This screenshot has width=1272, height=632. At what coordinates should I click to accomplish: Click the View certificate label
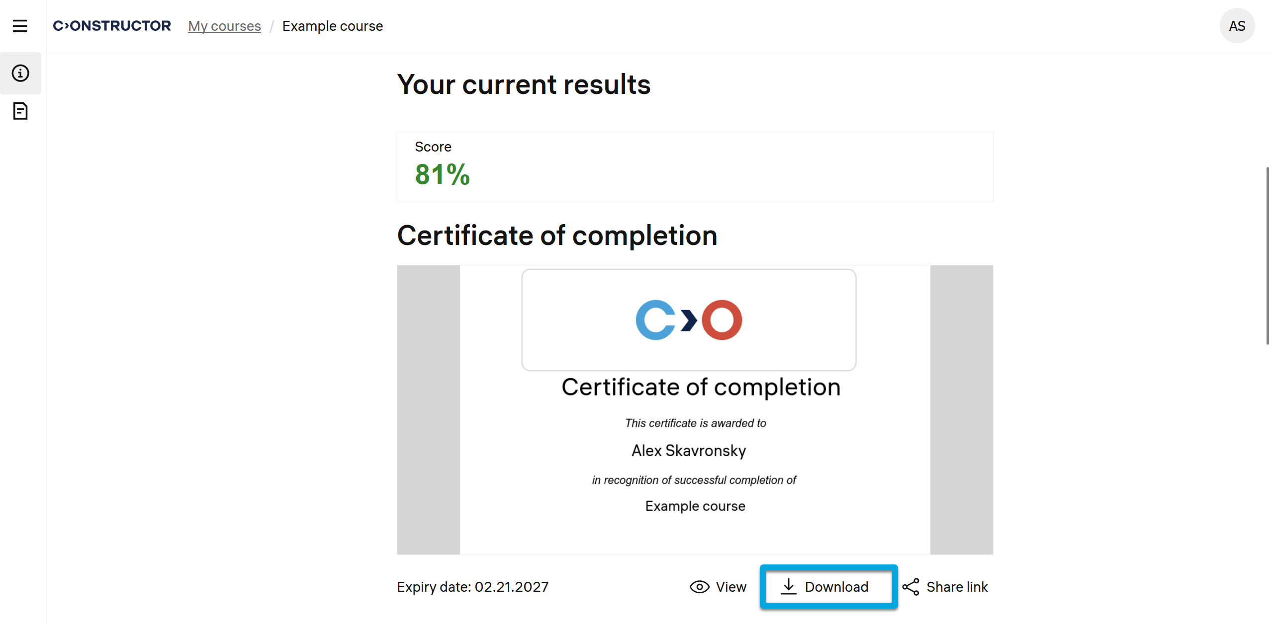[731, 587]
